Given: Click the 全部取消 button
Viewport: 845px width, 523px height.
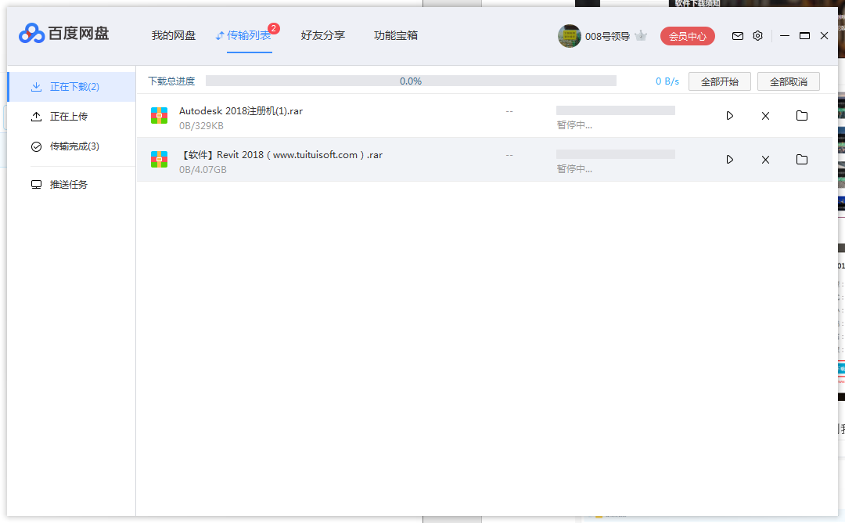Looking at the screenshot, I should point(789,81).
